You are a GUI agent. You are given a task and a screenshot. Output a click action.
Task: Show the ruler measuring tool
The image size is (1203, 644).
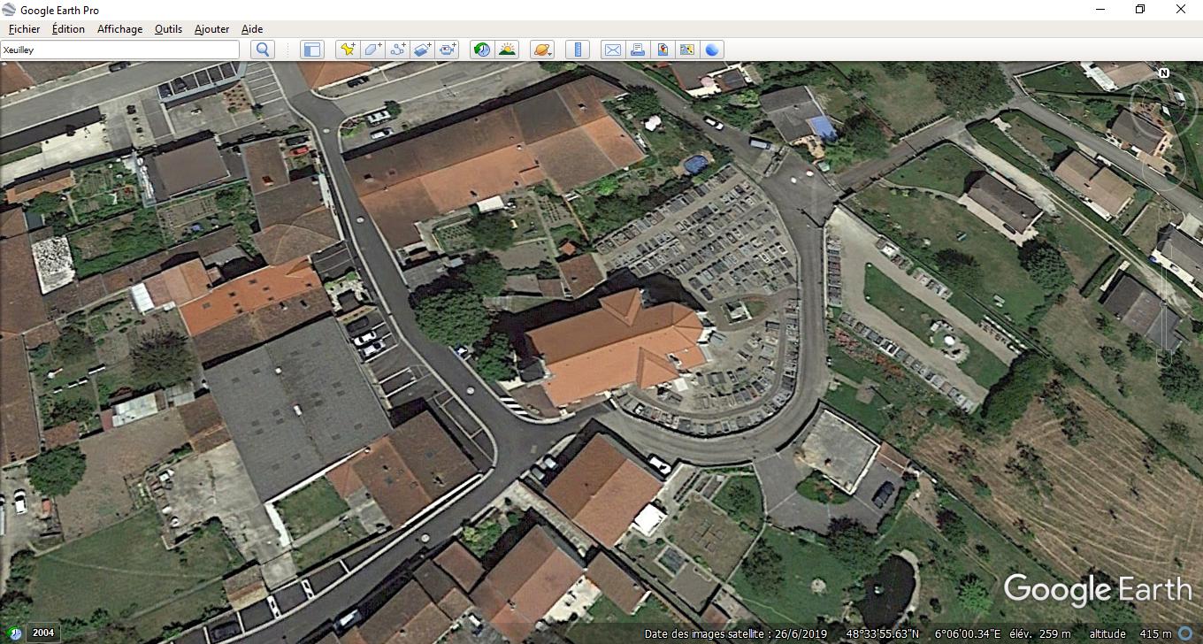tap(577, 50)
